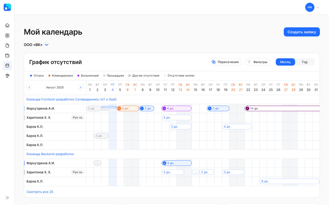The height and width of the screenshot is (205, 329).
Task: Select the calendar icon in sidebar
Action: [7, 66]
